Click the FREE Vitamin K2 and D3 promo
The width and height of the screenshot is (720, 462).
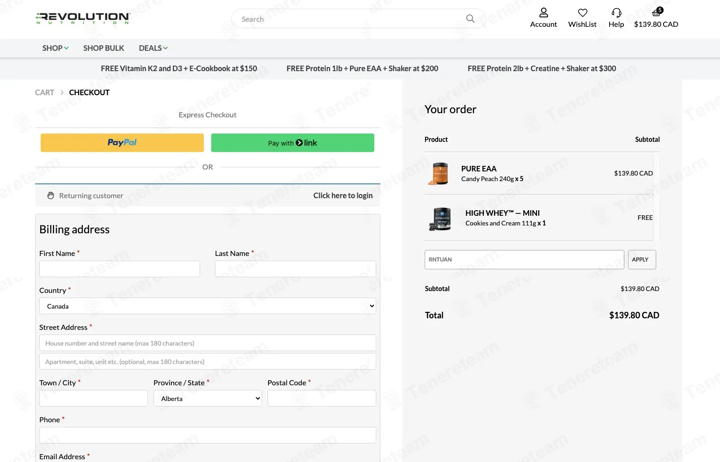pos(179,68)
